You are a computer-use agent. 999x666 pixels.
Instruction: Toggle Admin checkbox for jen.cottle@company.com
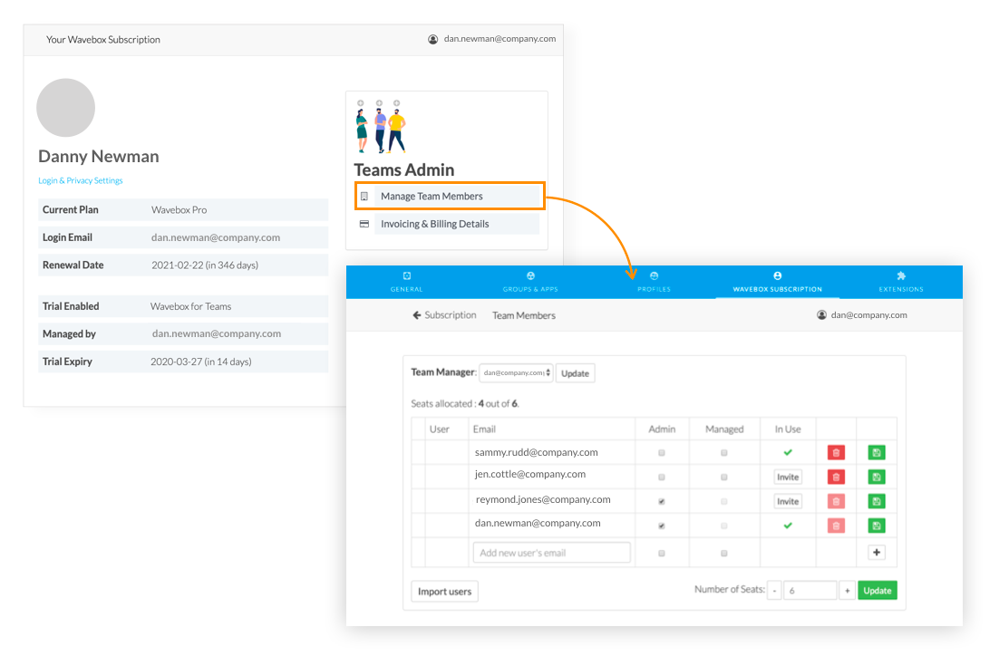(662, 478)
